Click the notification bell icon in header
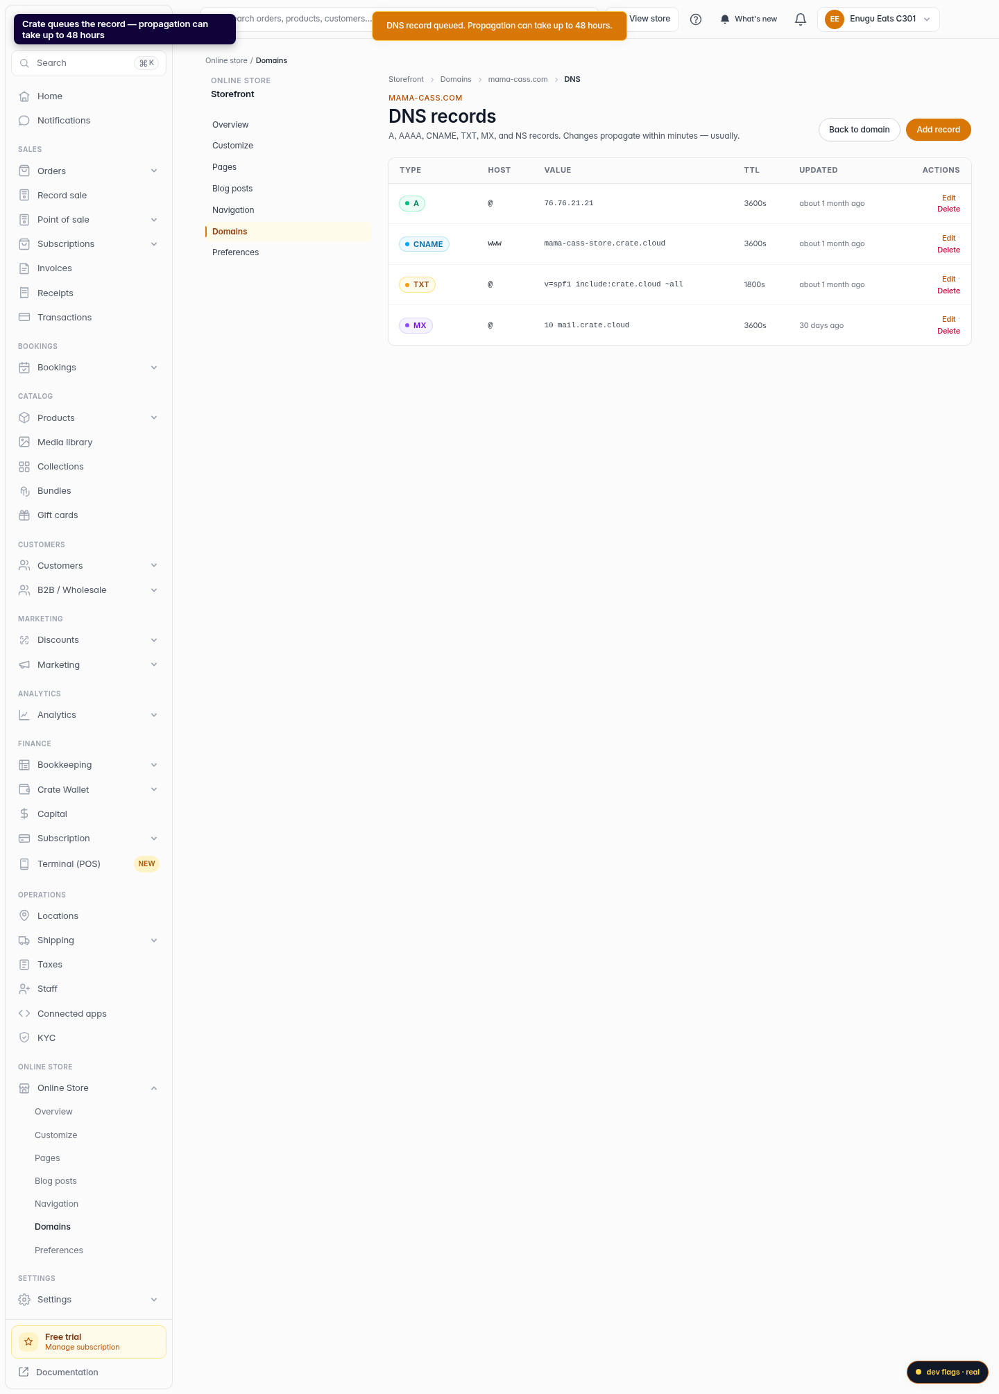The height and width of the screenshot is (1394, 999). (x=801, y=19)
